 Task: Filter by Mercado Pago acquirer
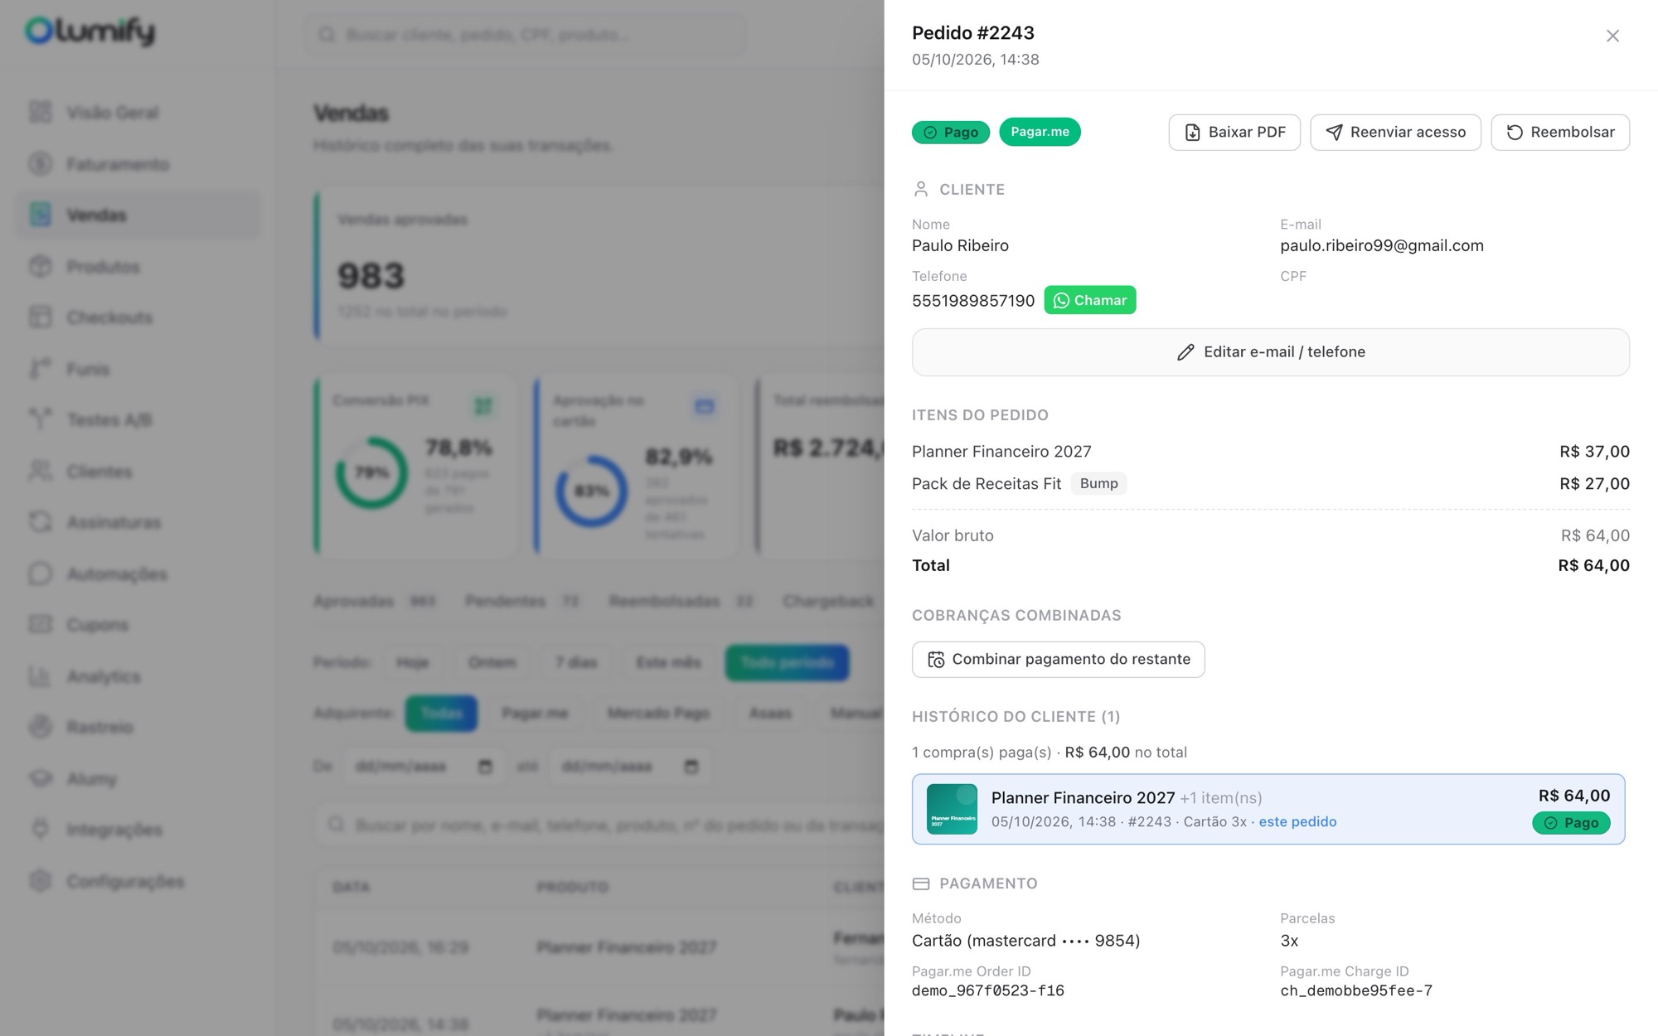coord(658,714)
